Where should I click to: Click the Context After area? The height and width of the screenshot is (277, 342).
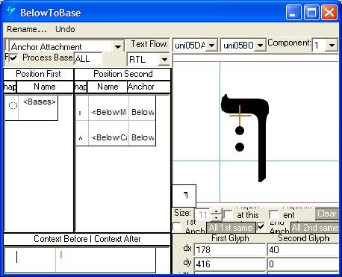[x=105, y=260]
